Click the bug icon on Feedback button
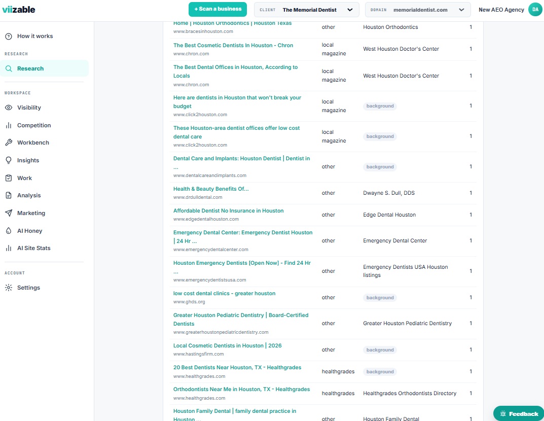Viewport: 544px width, 421px height. point(503,414)
